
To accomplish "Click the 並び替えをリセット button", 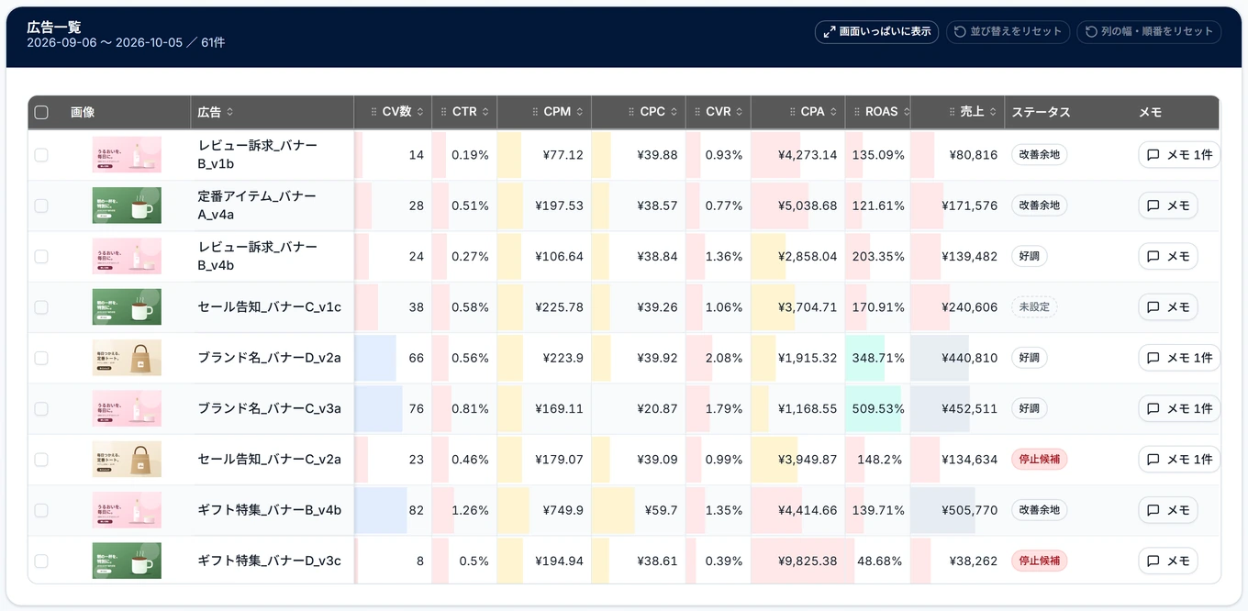I will tap(1008, 31).
